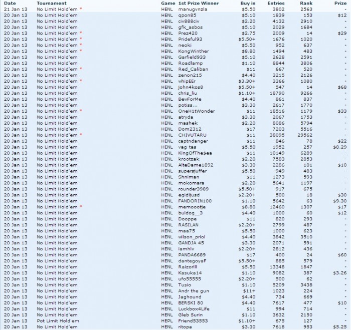Screen dimensions: 351x330
Task: Select winner name krootzak
Action: tap(189, 159)
